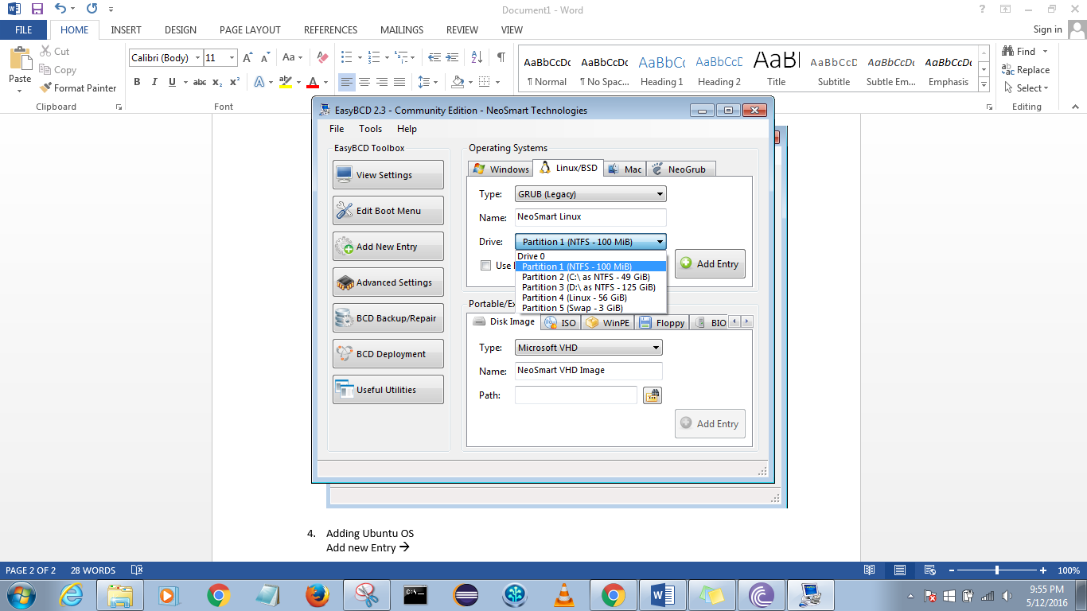Open the Change Case Aa dropdown

click(x=292, y=58)
